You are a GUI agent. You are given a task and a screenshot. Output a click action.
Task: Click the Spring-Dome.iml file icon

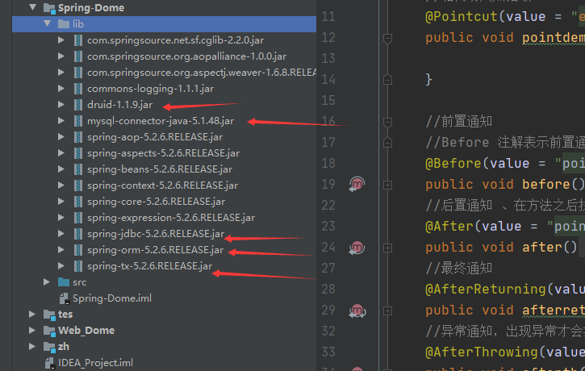pyautogui.click(x=64, y=298)
